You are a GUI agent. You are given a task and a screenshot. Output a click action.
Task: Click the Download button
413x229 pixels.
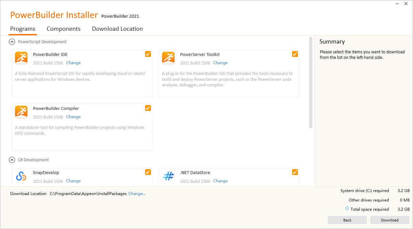click(390, 220)
